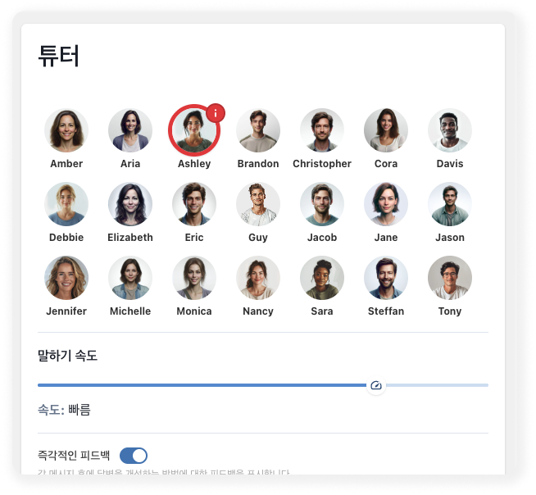Pick the Sara avatar
Viewport: 536px width, 495px height.
click(x=322, y=278)
